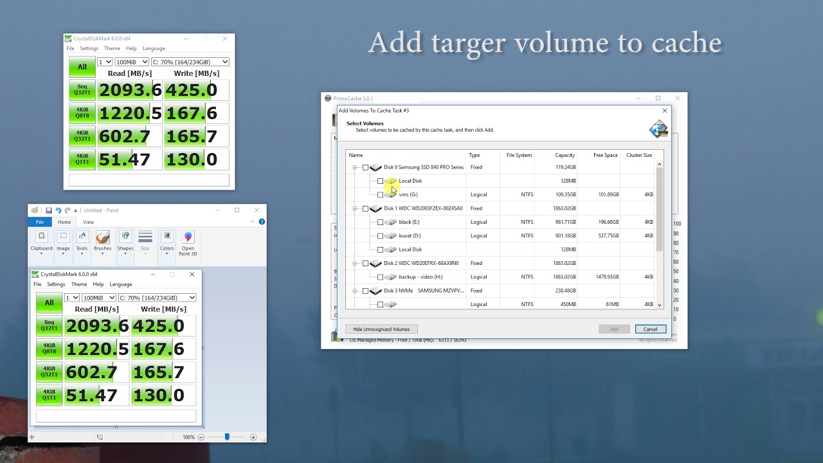Collapse the Disk 1 tree node
This screenshot has height=463, width=823.
pos(354,208)
